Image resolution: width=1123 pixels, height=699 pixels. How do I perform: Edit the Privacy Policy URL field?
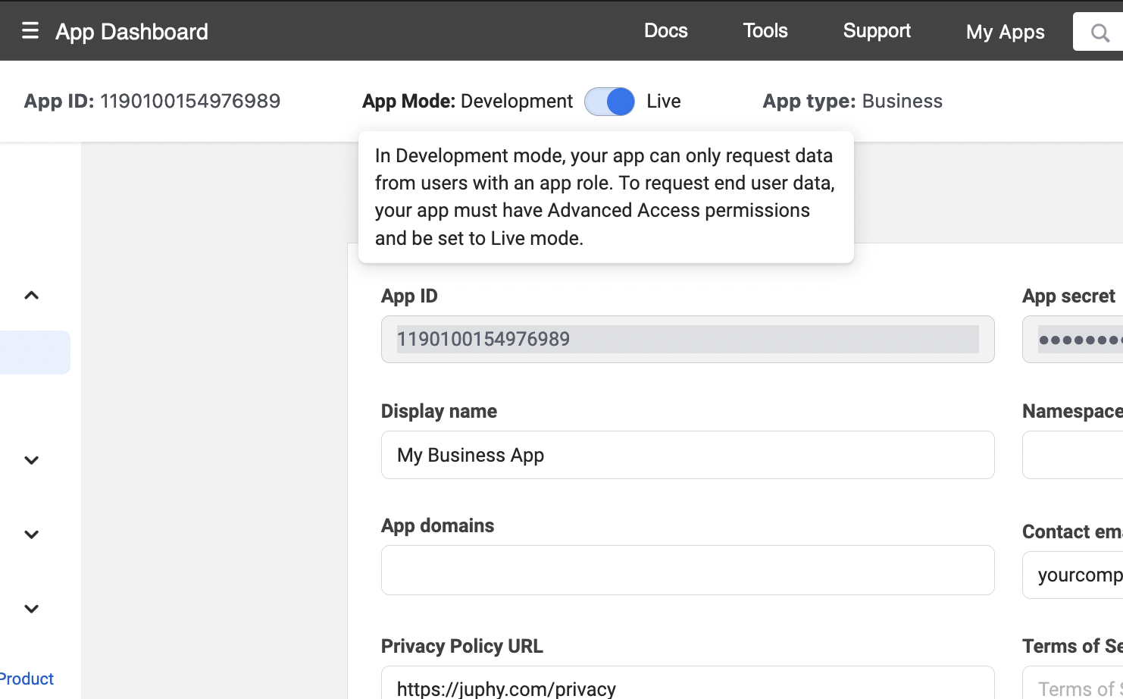pyautogui.click(x=687, y=682)
